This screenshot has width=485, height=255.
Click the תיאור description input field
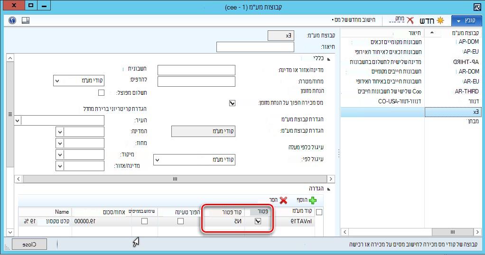pyautogui.click(x=255, y=47)
